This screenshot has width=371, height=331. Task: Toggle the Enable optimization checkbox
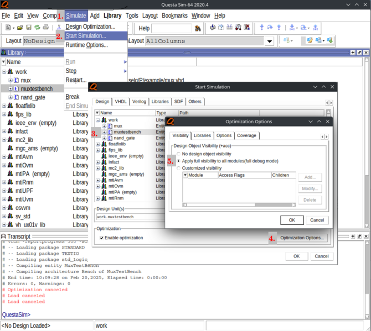point(101,238)
